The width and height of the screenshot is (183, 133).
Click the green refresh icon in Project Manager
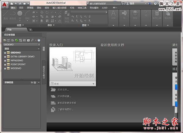tap(16, 40)
